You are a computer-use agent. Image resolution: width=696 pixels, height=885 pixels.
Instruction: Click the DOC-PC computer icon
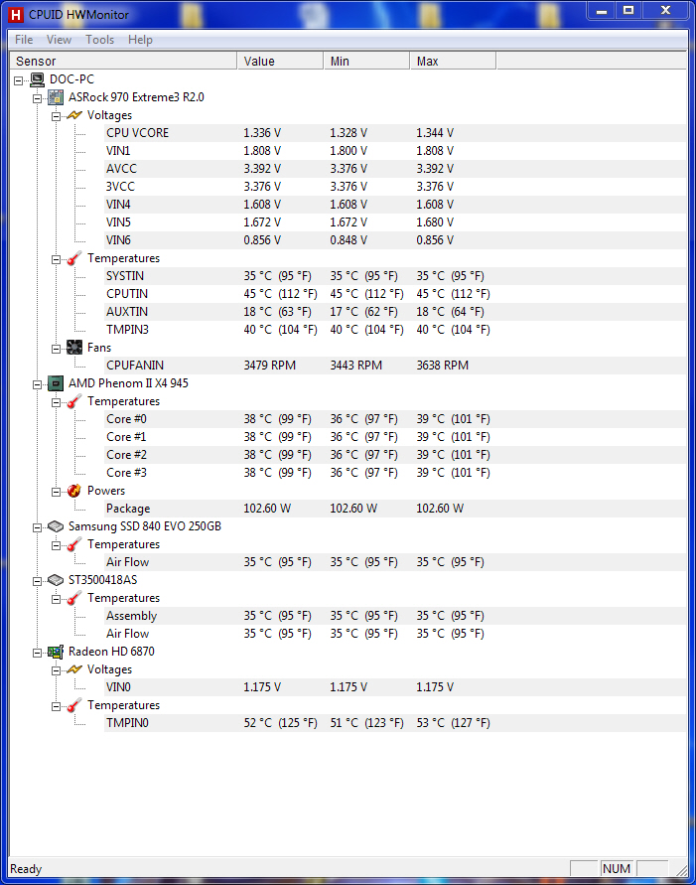click(37, 79)
